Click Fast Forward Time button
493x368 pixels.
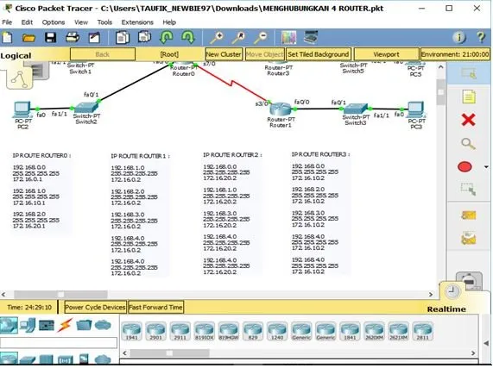[x=155, y=307]
